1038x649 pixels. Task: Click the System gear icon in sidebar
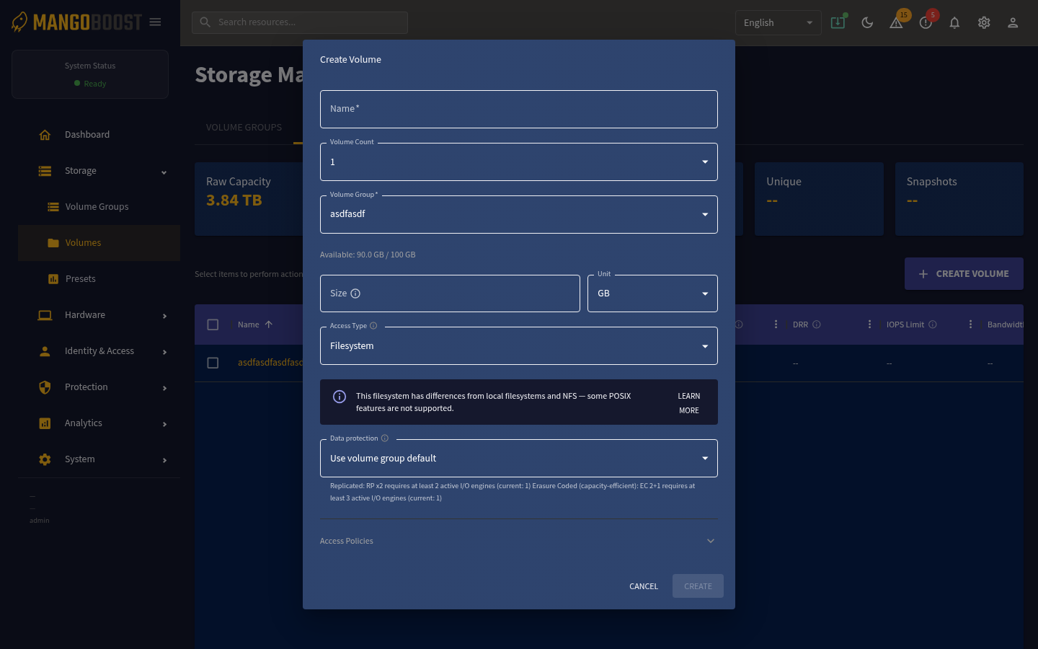45,459
